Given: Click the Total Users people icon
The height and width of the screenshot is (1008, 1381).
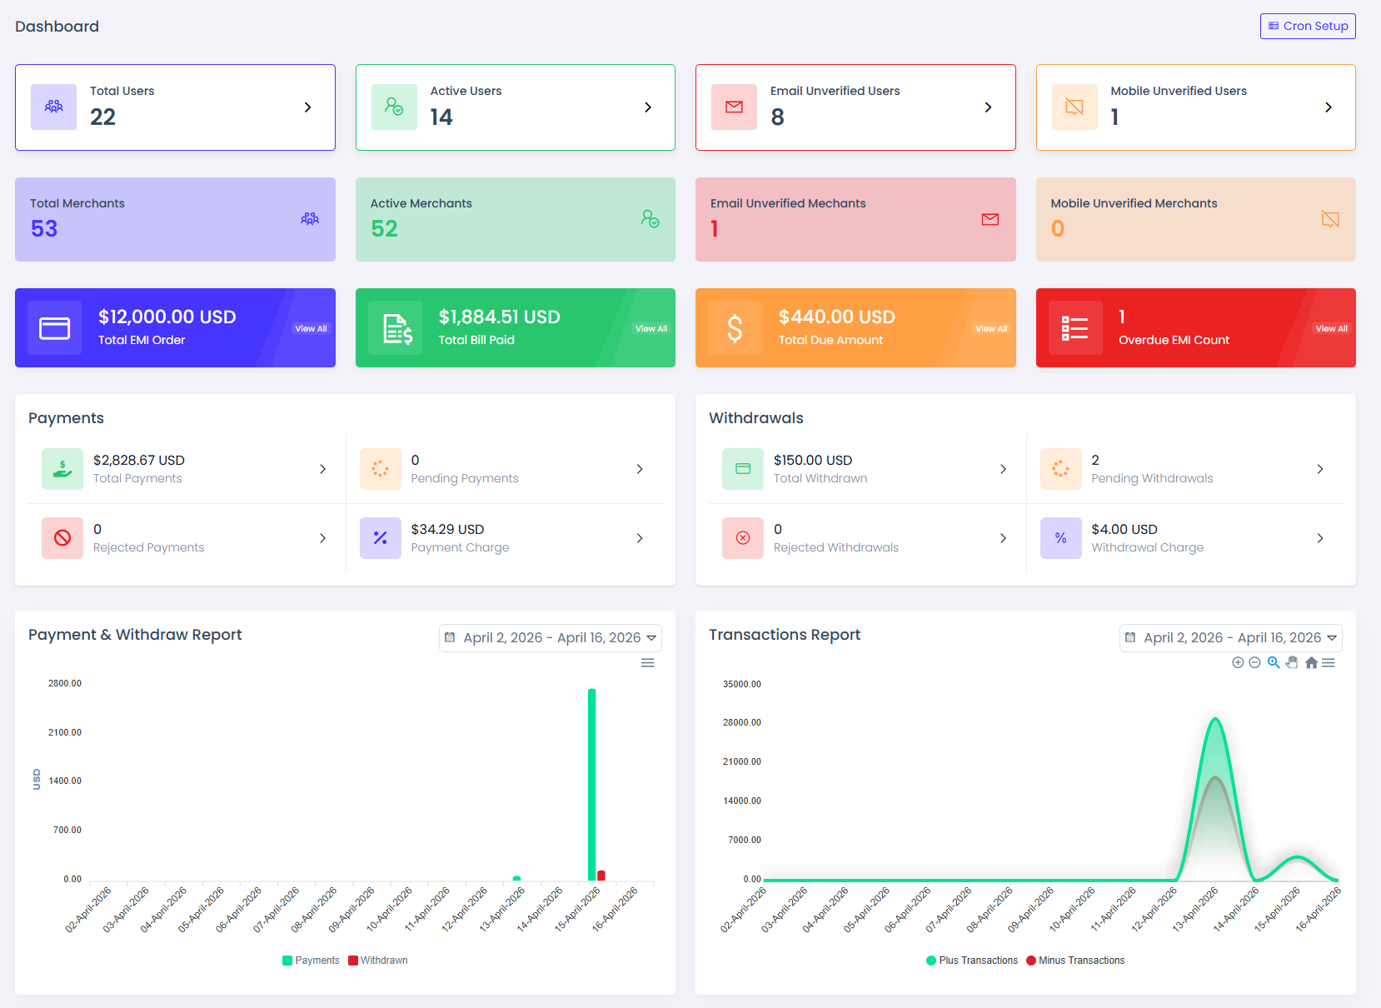Looking at the screenshot, I should (54, 107).
